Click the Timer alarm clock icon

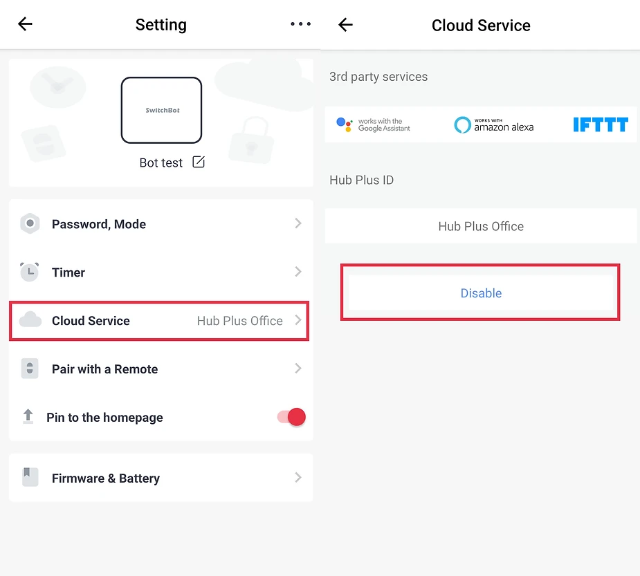(29, 272)
